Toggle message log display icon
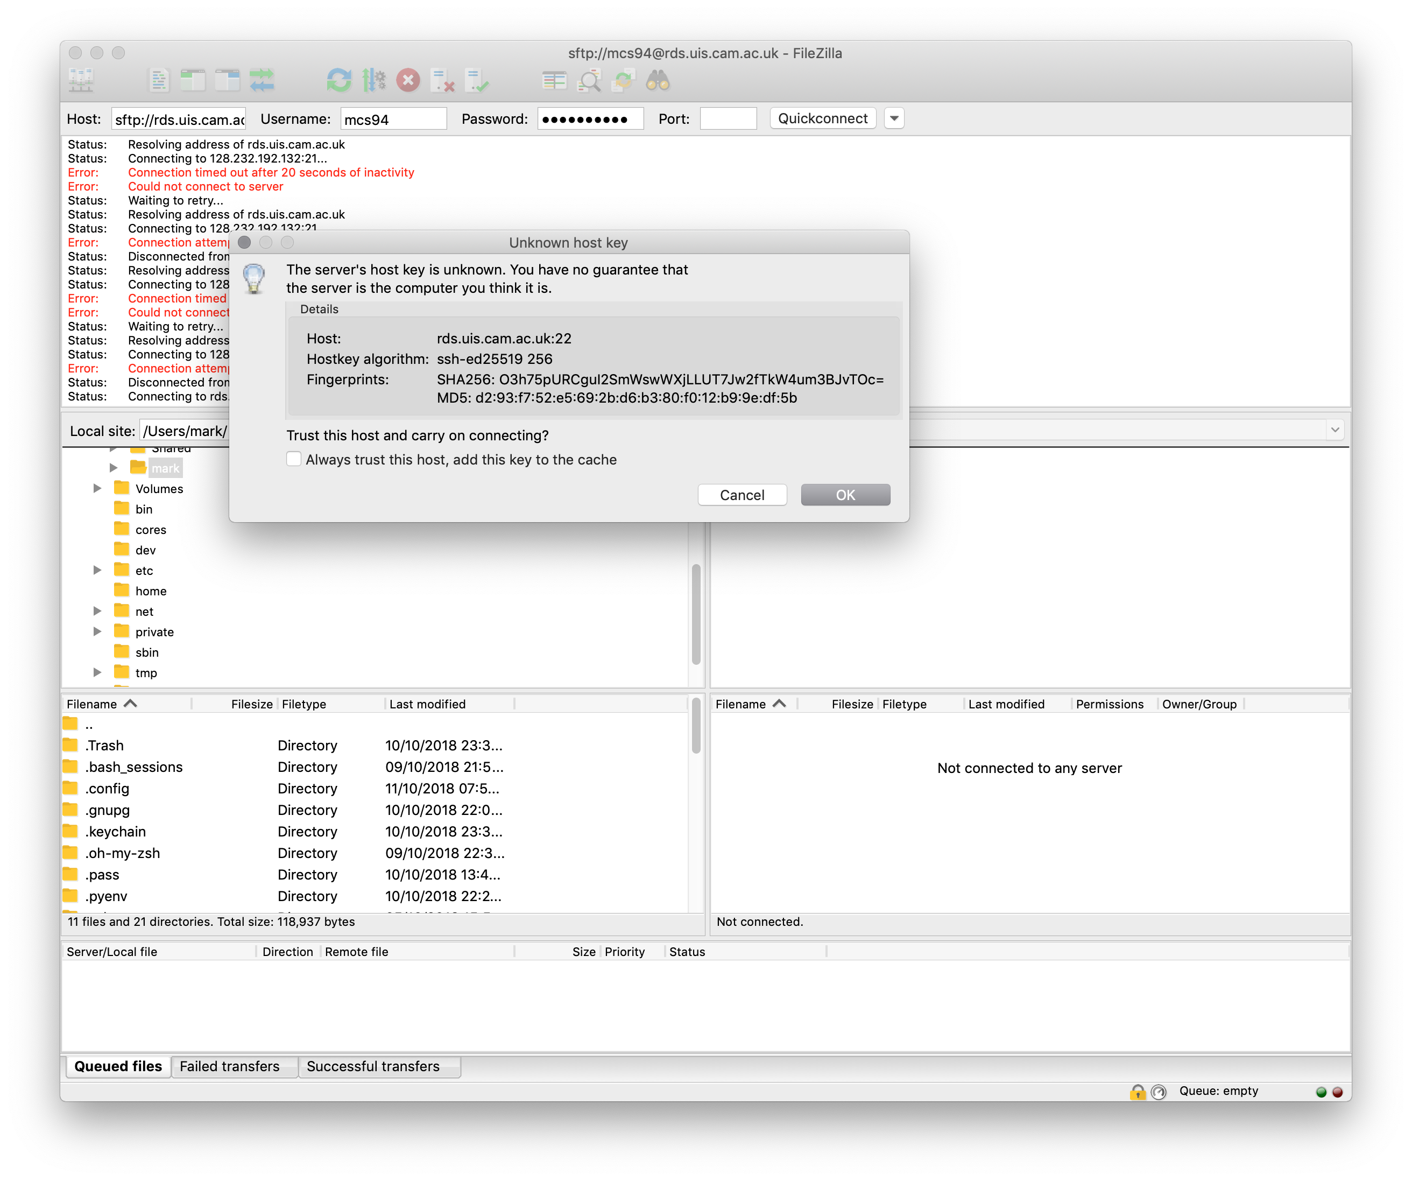 coord(159,81)
